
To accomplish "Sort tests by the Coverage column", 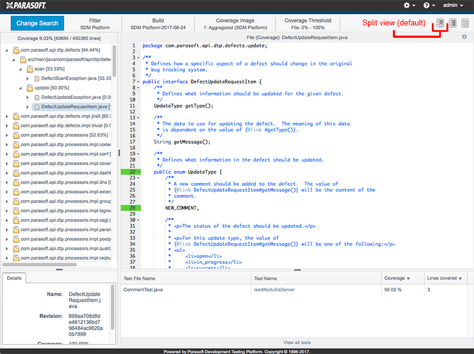I will [396, 278].
